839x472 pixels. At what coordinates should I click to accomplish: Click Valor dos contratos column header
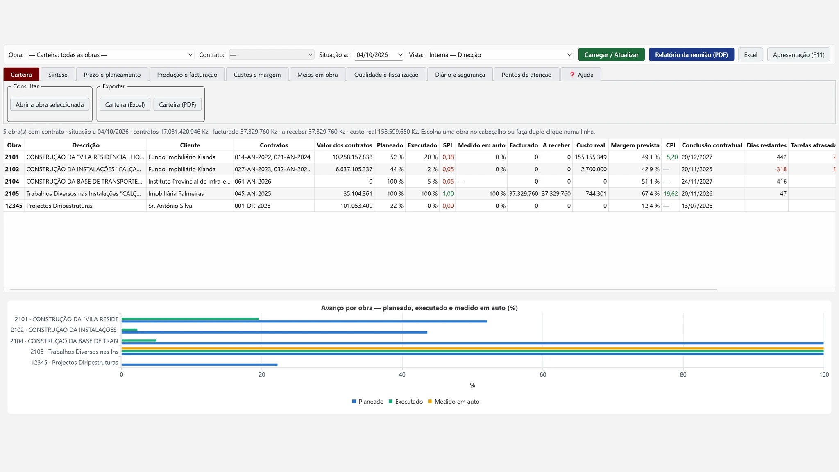[344, 145]
